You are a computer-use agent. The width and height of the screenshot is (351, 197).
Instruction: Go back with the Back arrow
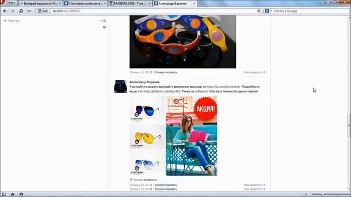[x=5, y=11]
